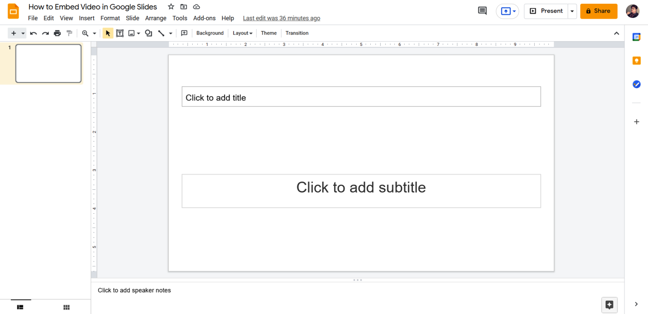
Task: Open the Tools menu
Action: coord(180,18)
